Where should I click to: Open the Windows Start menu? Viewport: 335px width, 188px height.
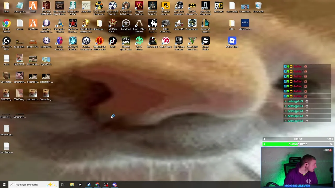4,185
